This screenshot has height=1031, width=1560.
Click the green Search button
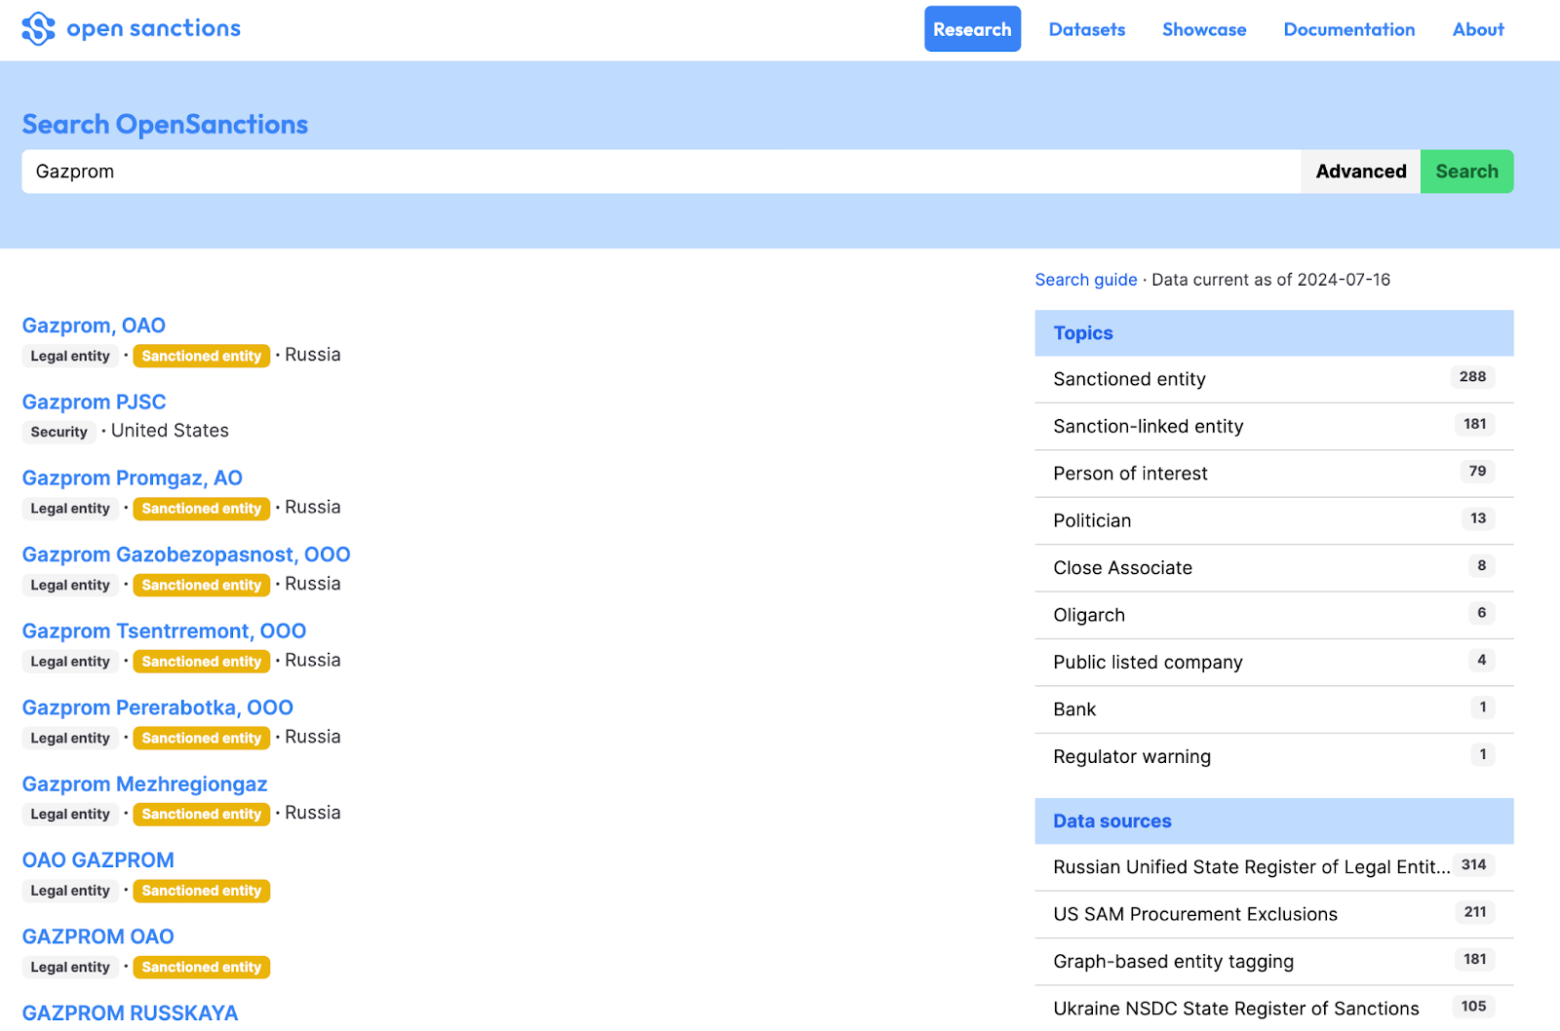(x=1466, y=172)
